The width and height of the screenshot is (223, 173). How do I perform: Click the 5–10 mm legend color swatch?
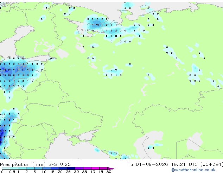click(38, 168)
